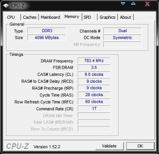This screenshot has height=154, width=159.
Task: Click the RAS# Precharge (tRP) label
Action: [53, 88]
